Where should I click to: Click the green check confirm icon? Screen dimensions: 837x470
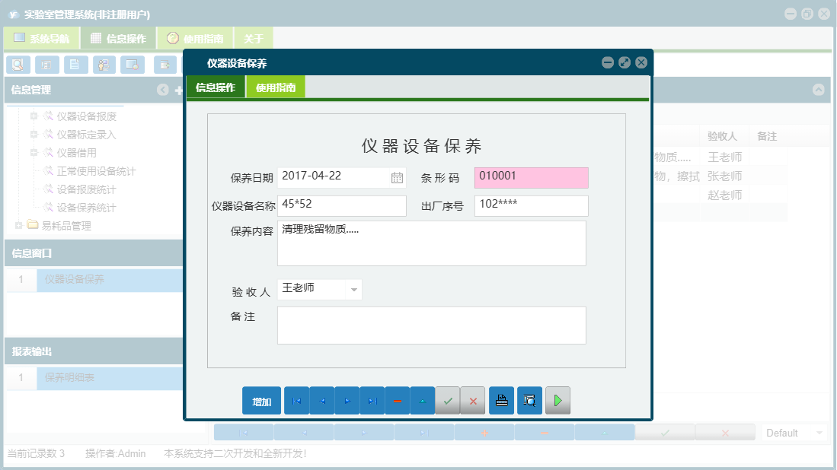pos(448,400)
